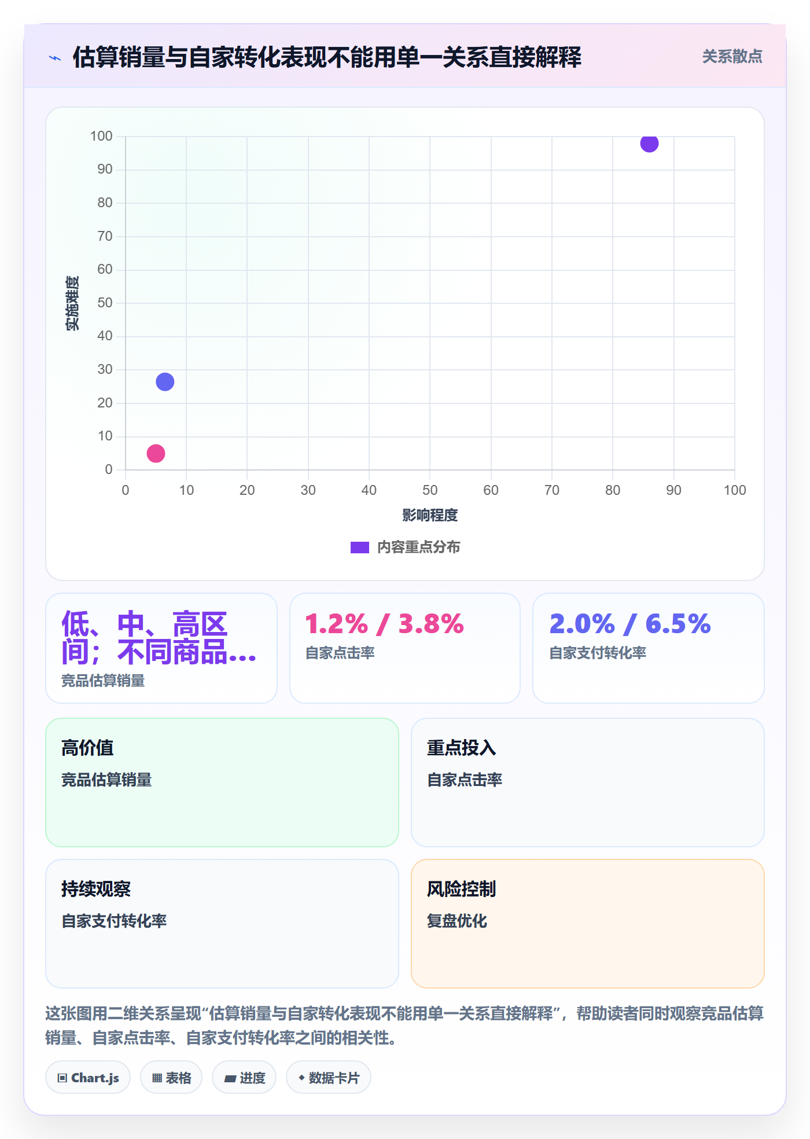
Task: Click the 关系散点 label in the header
Action: coord(732,57)
